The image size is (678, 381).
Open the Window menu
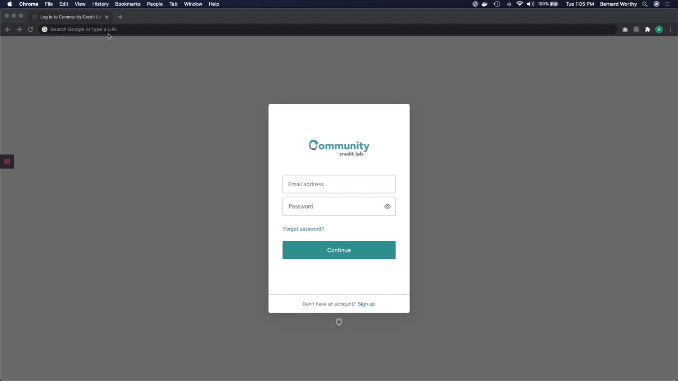coord(193,4)
